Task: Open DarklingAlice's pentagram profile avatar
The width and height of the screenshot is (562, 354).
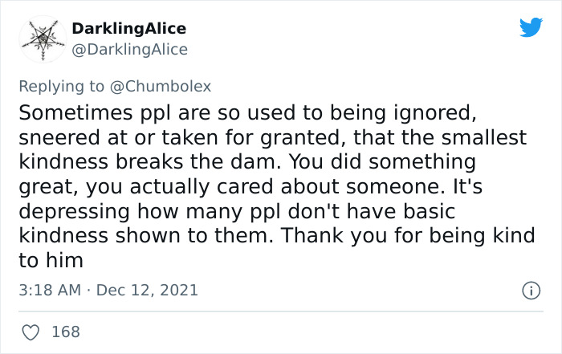Action: pyautogui.click(x=39, y=39)
